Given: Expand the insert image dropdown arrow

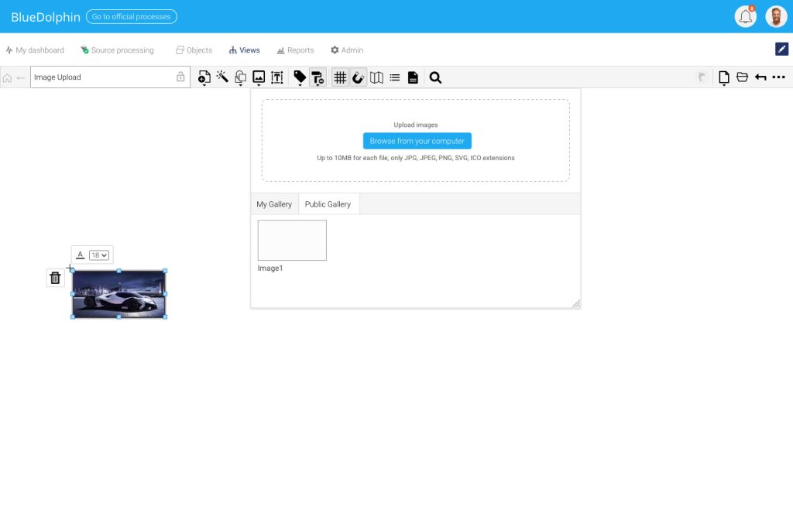Looking at the screenshot, I should point(259,85).
